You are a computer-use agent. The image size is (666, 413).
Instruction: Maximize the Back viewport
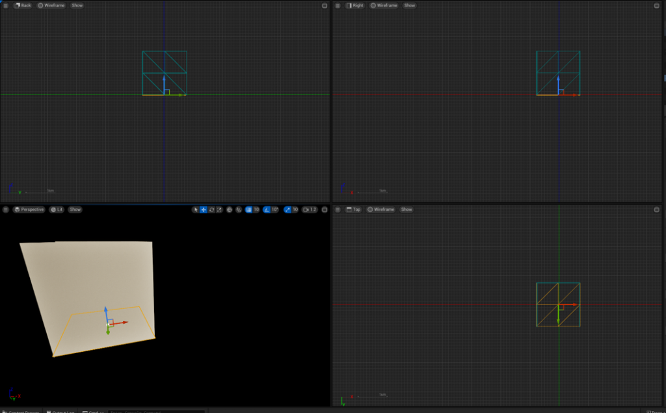325,5
